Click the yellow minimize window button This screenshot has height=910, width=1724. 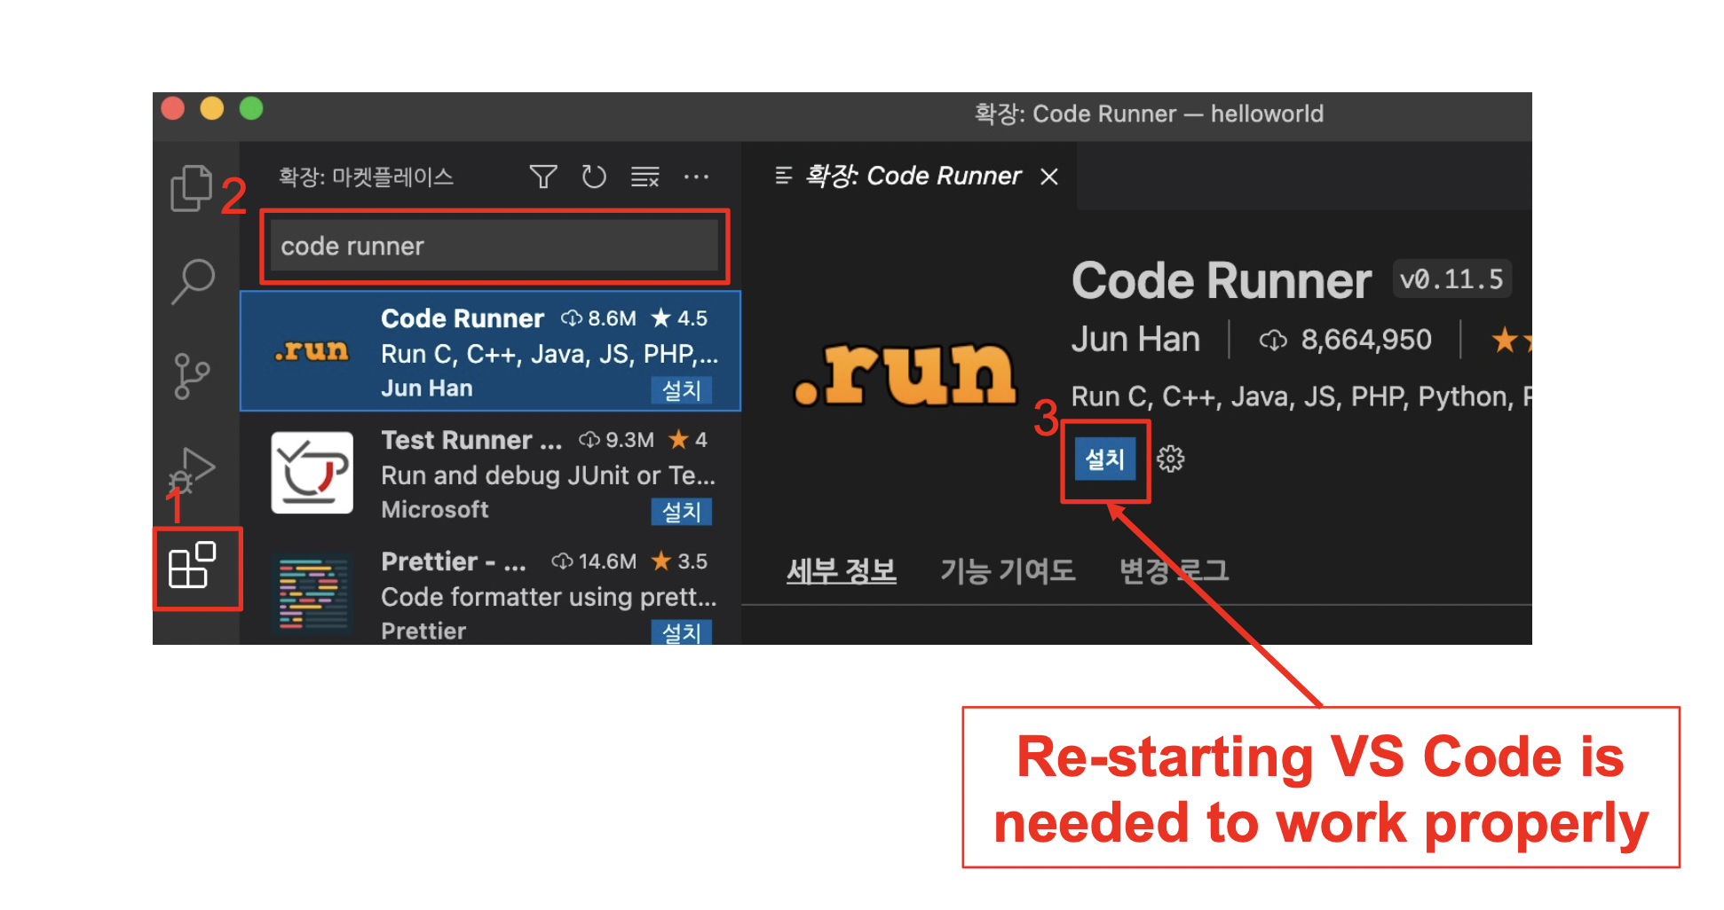click(x=212, y=108)
